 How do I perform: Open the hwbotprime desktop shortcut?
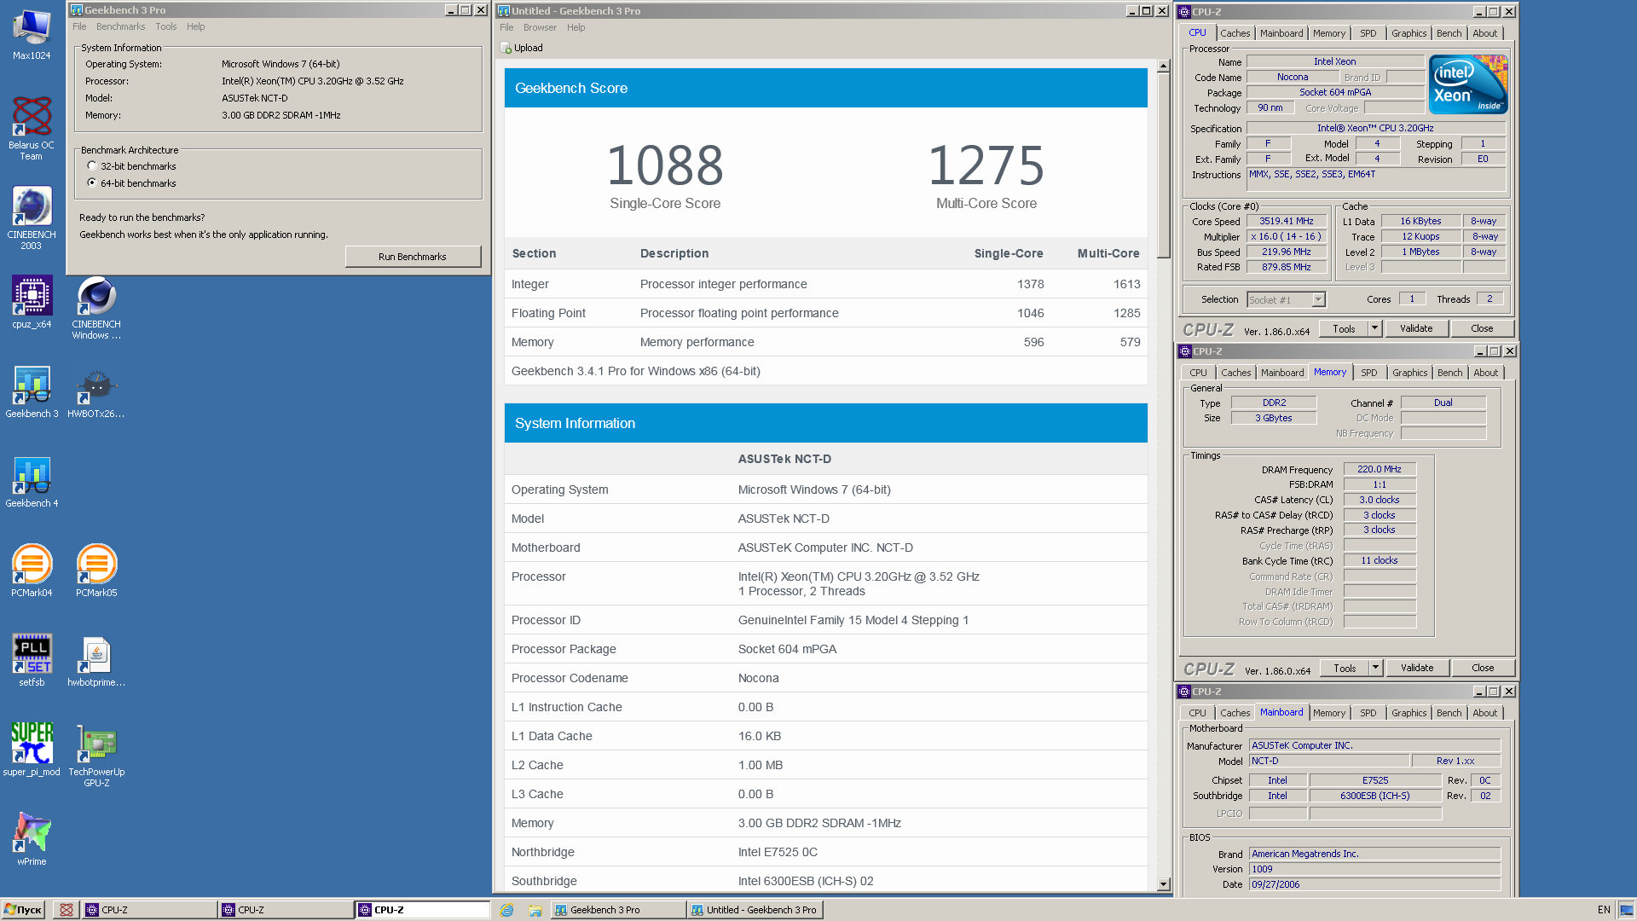pos(96,659)
